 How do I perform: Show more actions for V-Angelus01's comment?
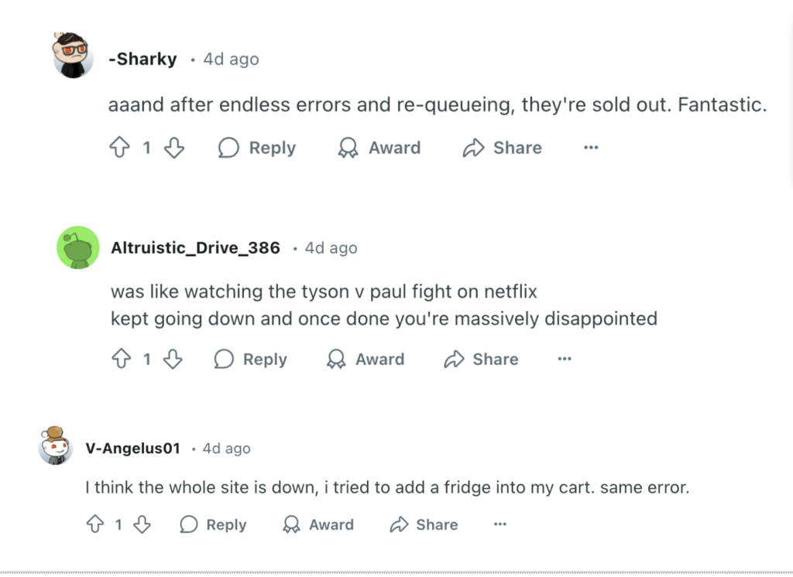(x=500, y=524)
